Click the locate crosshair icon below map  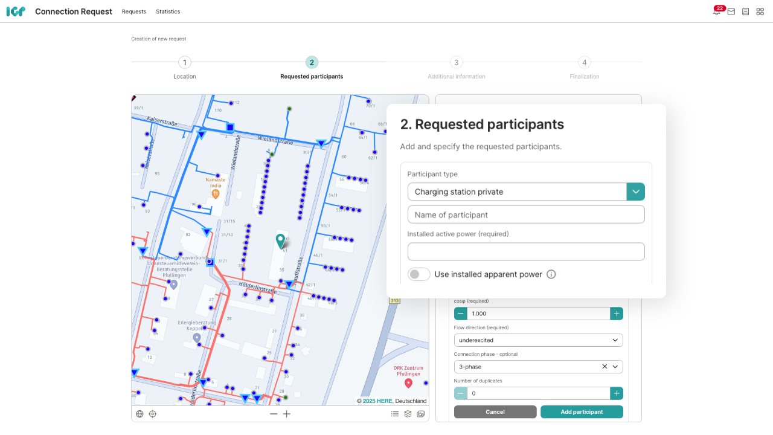tap(153, 414)
